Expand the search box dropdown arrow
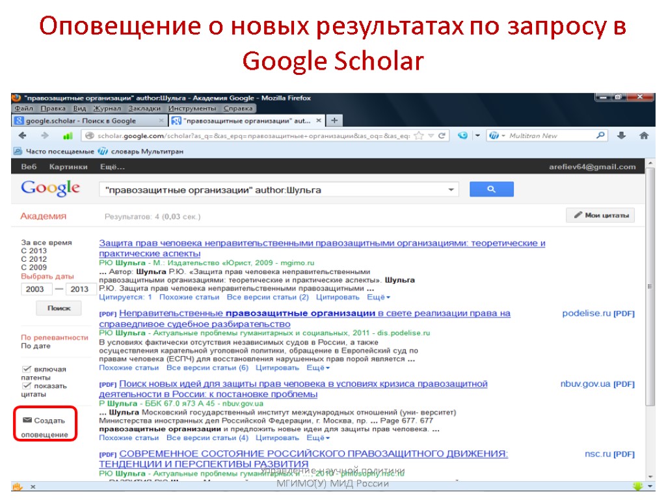Image resolution: width=666 pixels, height=500 pixels. (x=451, y=189)
